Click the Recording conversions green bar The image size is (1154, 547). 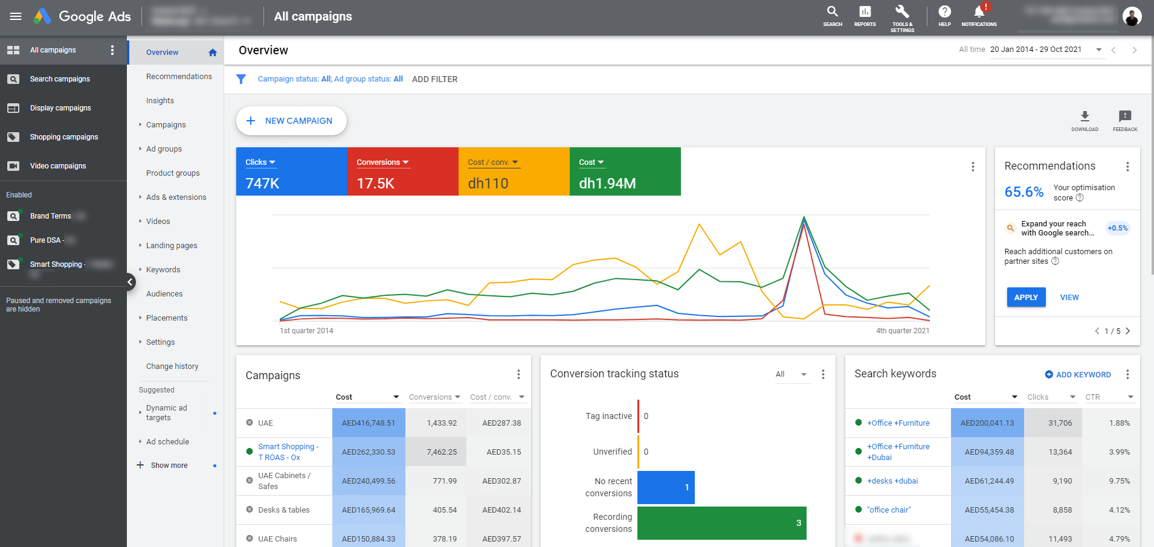[x=722, y=523]
